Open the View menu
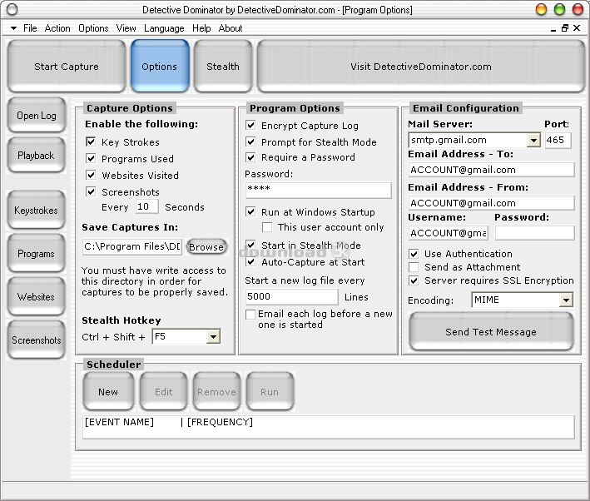Viewport: 590px width, 501px height. [x=126, y=28]
